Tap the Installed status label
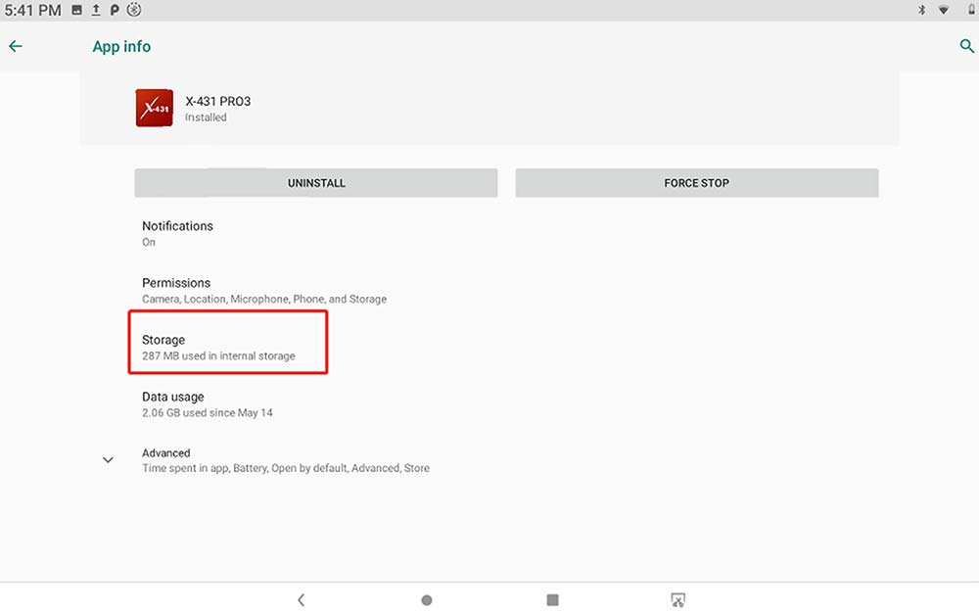This screenshot has height=613, width=979. point(206,118)
